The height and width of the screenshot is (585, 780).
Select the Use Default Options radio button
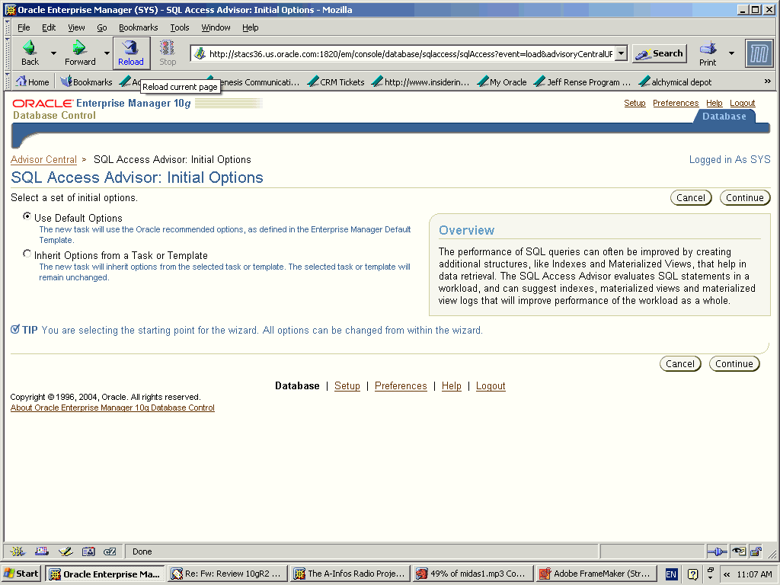(x=27, y=217)
